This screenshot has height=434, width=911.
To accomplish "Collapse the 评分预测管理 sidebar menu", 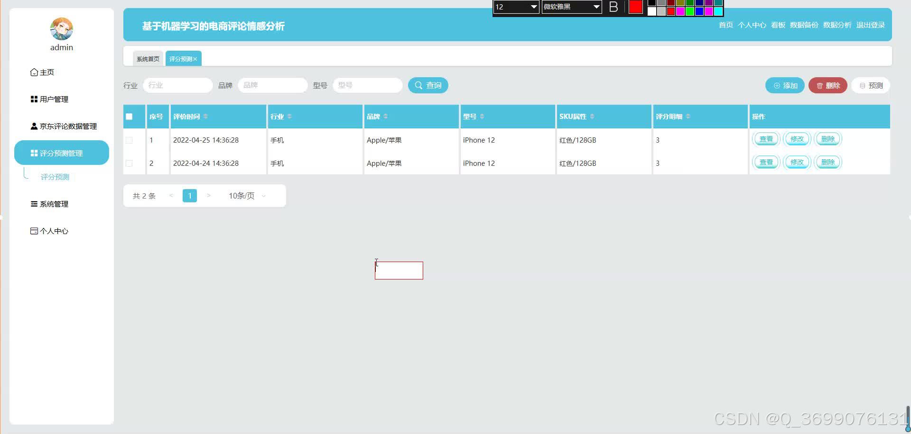I will [62, 153].
